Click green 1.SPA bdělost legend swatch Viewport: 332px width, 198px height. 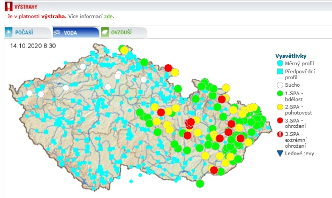[x=280, y=94]
